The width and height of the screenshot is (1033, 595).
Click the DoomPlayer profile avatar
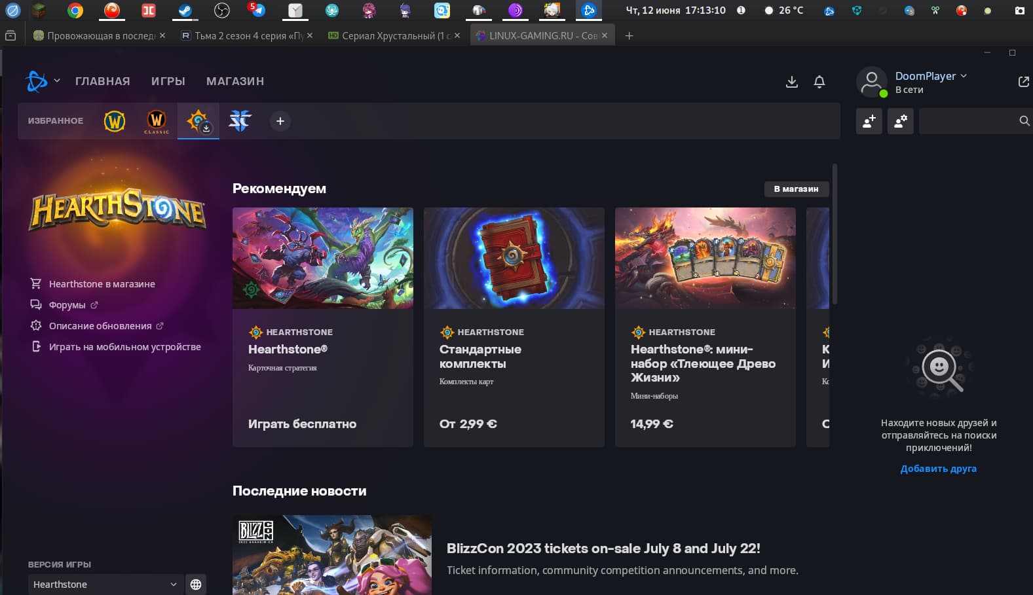tap(872, 82)
